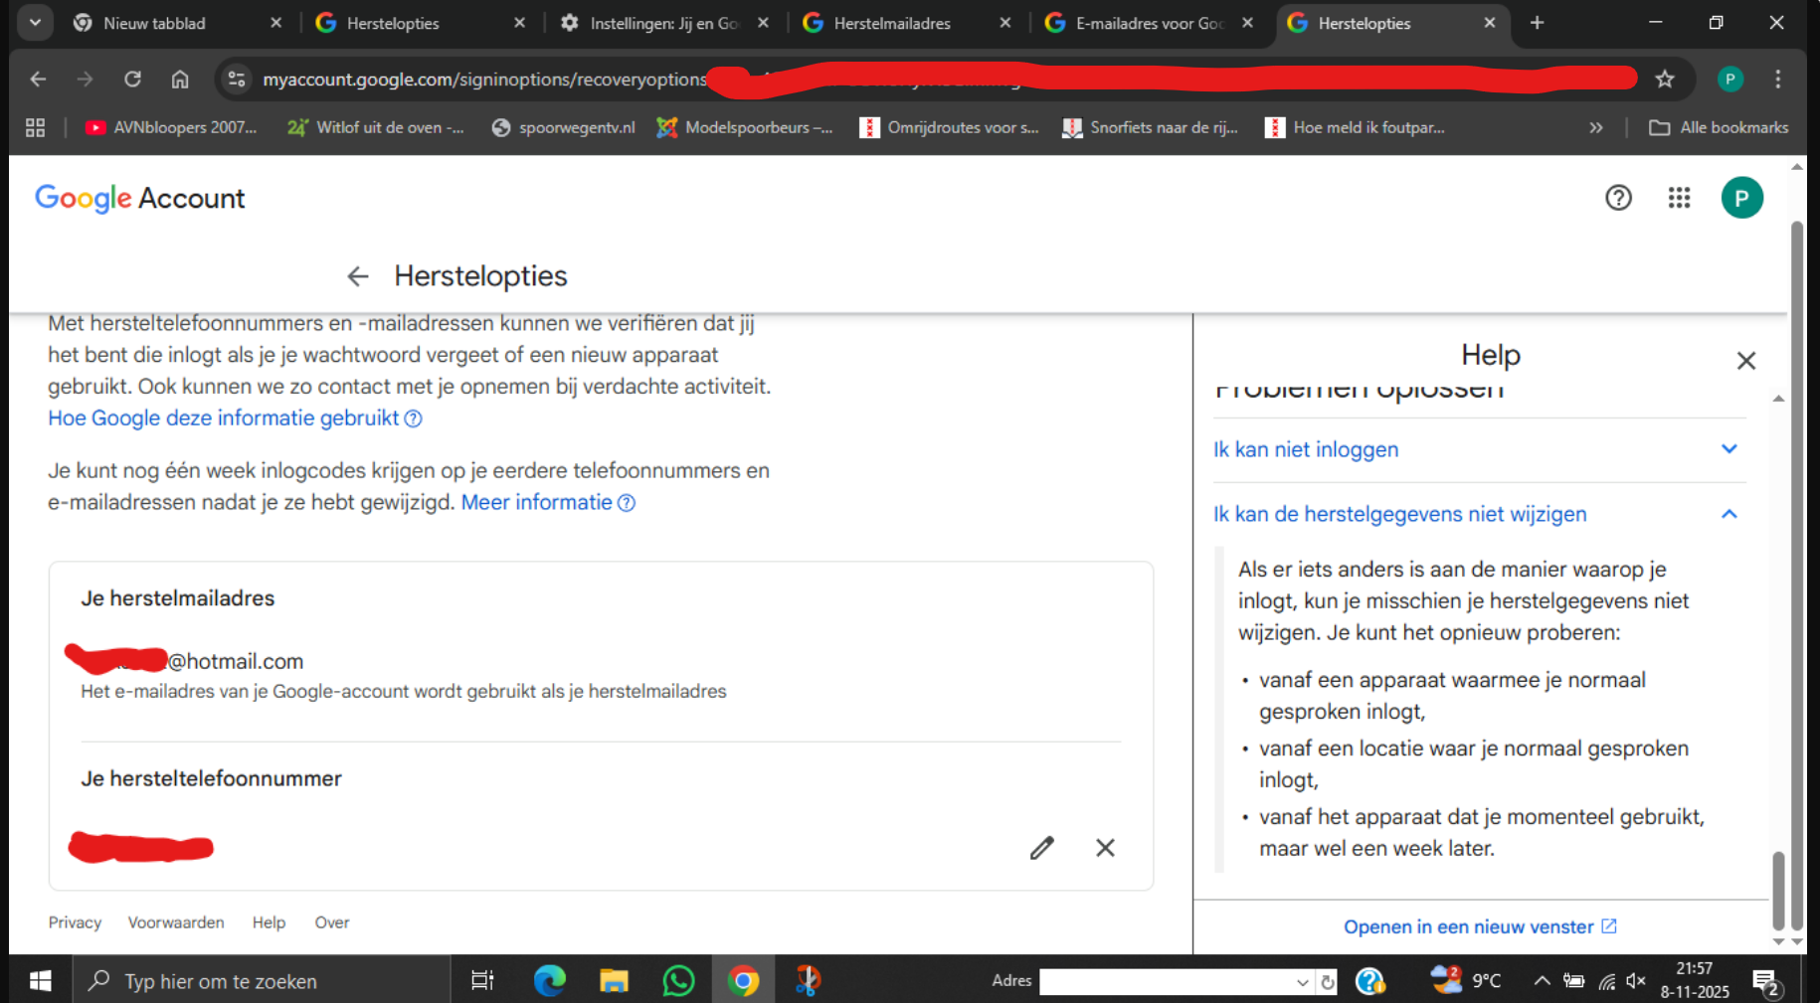Open a new Chrome tab with plus
The image size is (1820, 1003).
pos(1537,23)
